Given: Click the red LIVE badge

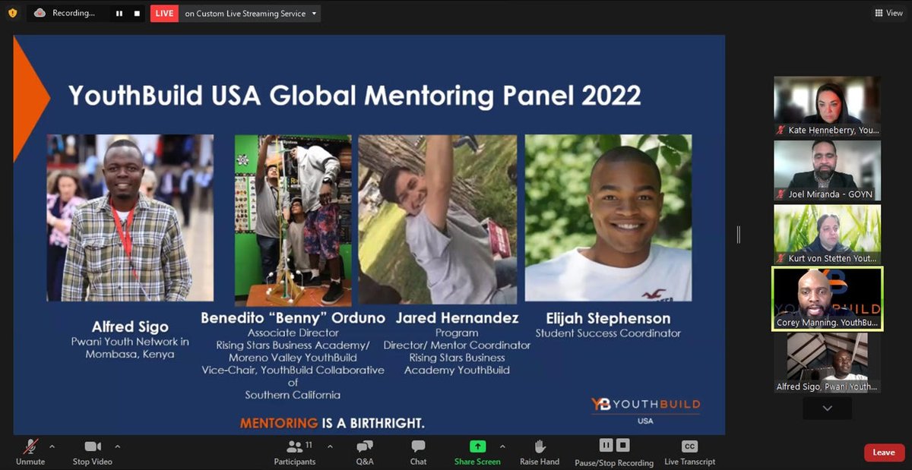Looking at the screenshot, I should click(x=164, y=13).
